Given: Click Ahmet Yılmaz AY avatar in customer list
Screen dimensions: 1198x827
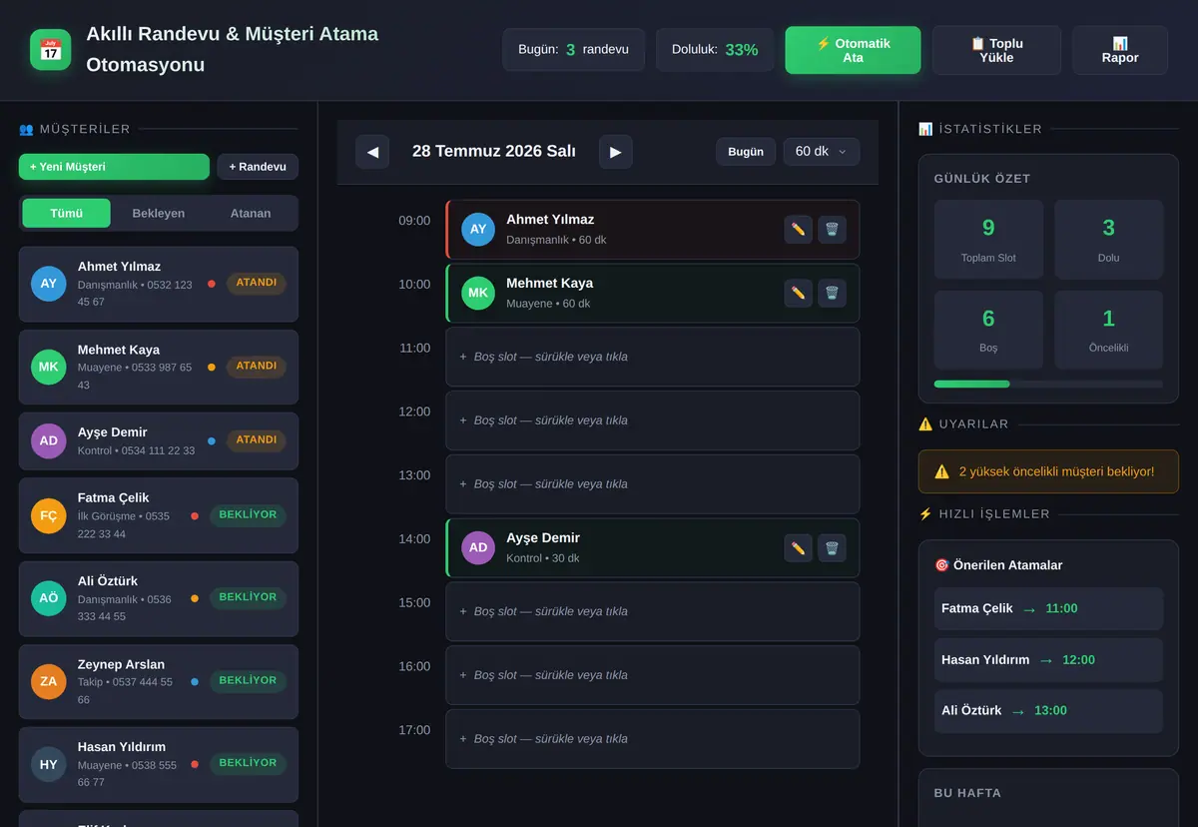Looking at the screenshot, I should (48, 284).
